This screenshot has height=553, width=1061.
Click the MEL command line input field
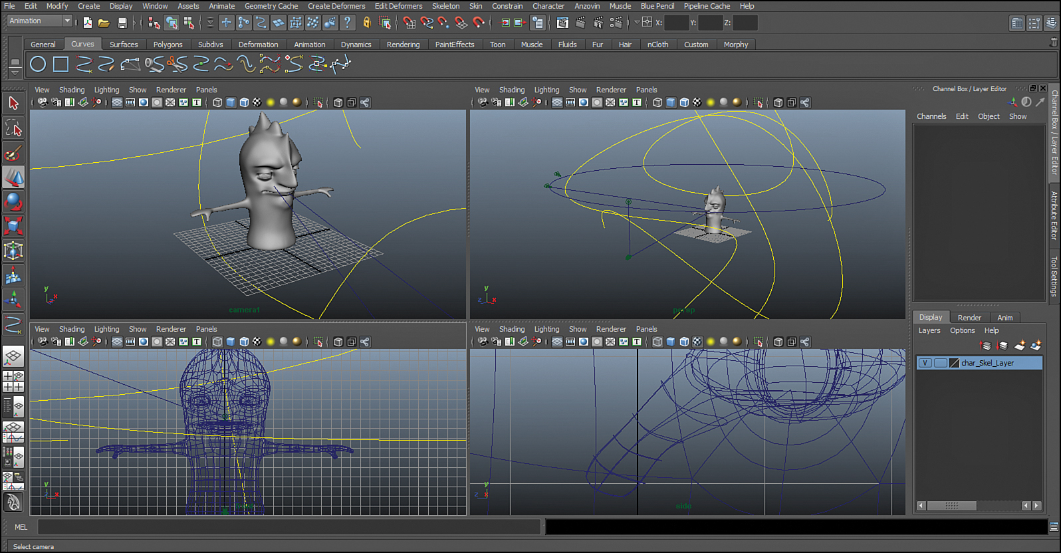pyautogui.click(x=289, y=527)
